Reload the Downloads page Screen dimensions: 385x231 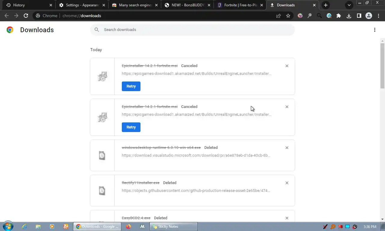click(x=26, y=16)
